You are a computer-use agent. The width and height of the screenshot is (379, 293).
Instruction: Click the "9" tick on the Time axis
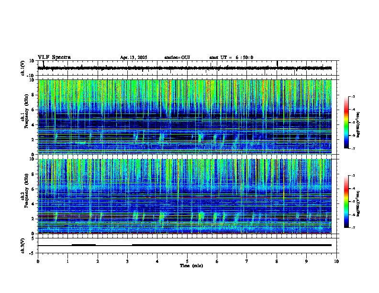click(x=306, y=261)
